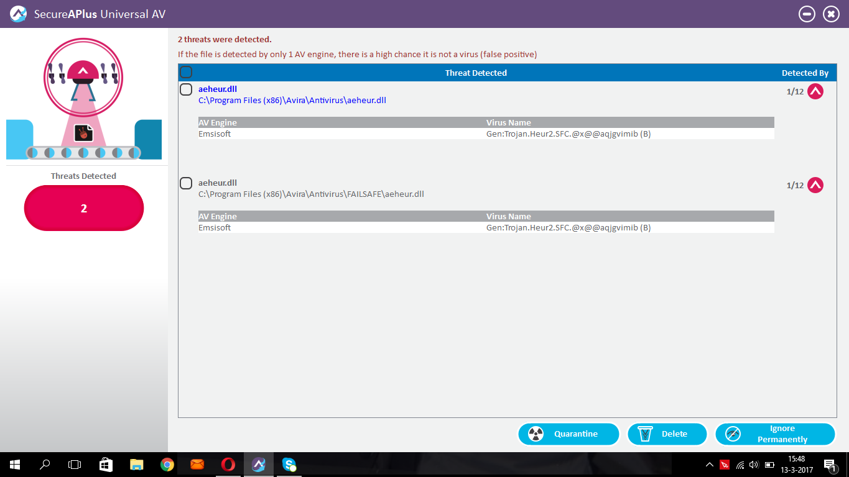
Task: Open the Windows Store from the taskbar
Action: [x=106, y=465]
